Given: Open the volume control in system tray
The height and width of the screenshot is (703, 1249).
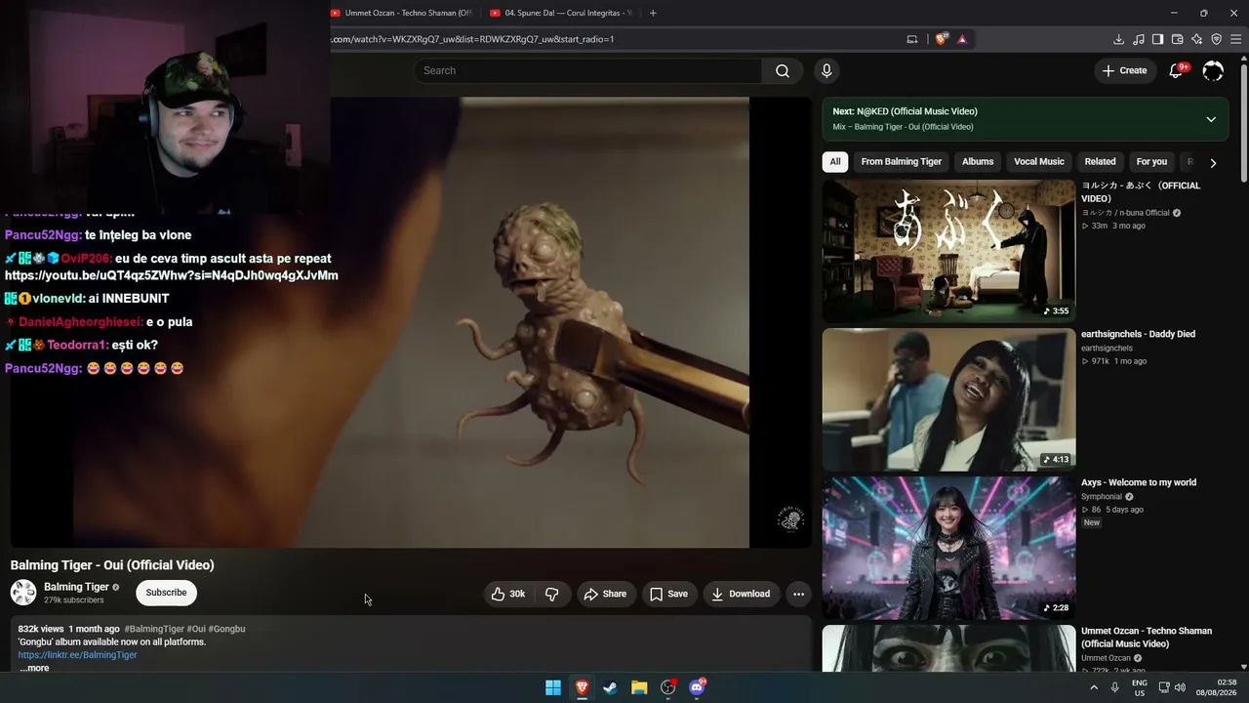Looking at the screenshot, I should click(1180, 687).
